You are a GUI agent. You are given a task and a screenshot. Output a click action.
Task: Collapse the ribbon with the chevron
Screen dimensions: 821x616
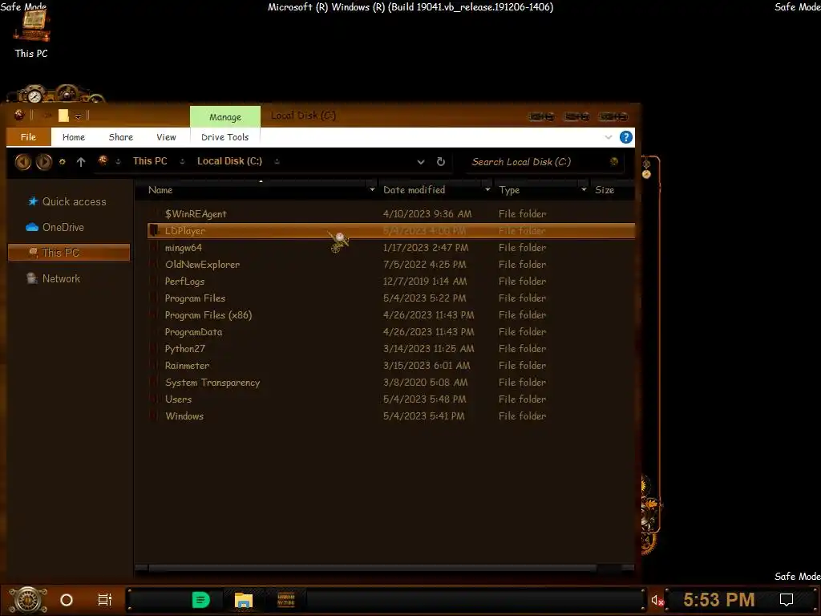point(609,137)
